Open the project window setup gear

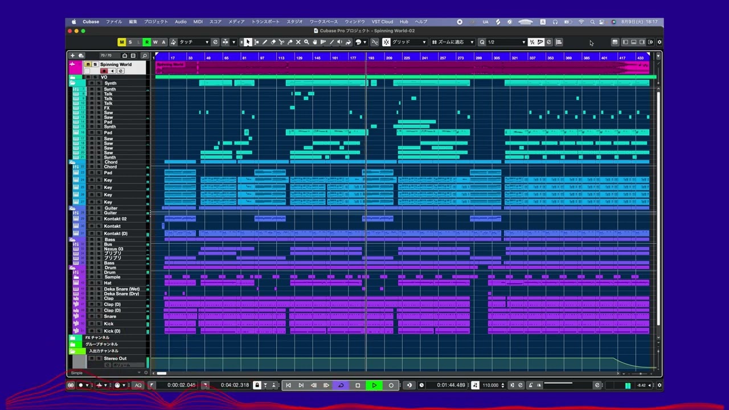click(660, 42)
